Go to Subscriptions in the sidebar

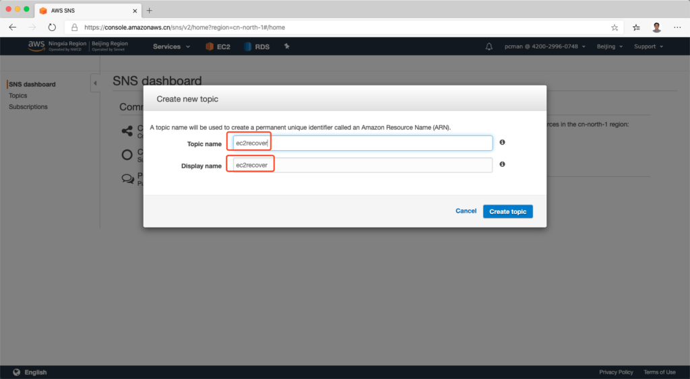pos(28,107)
